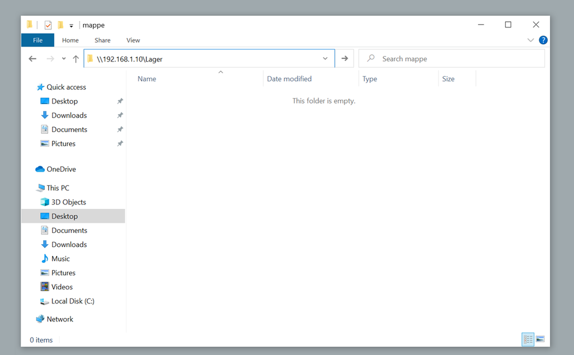
Task: Open OneDrive in the navigation pane
Action: (61, 169)
